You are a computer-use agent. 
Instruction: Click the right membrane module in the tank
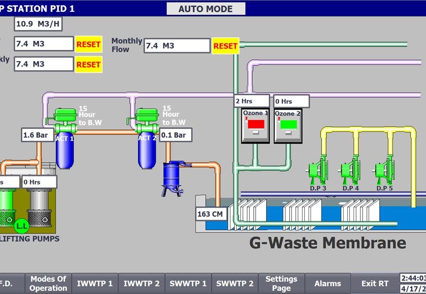pos(360,214)
